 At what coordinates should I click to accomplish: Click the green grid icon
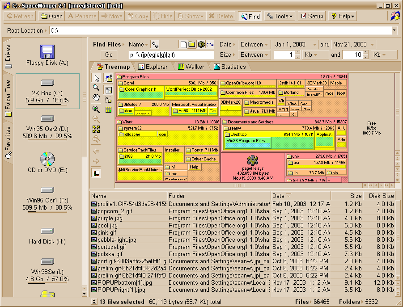pyautogui.click(x=108, y=109)
